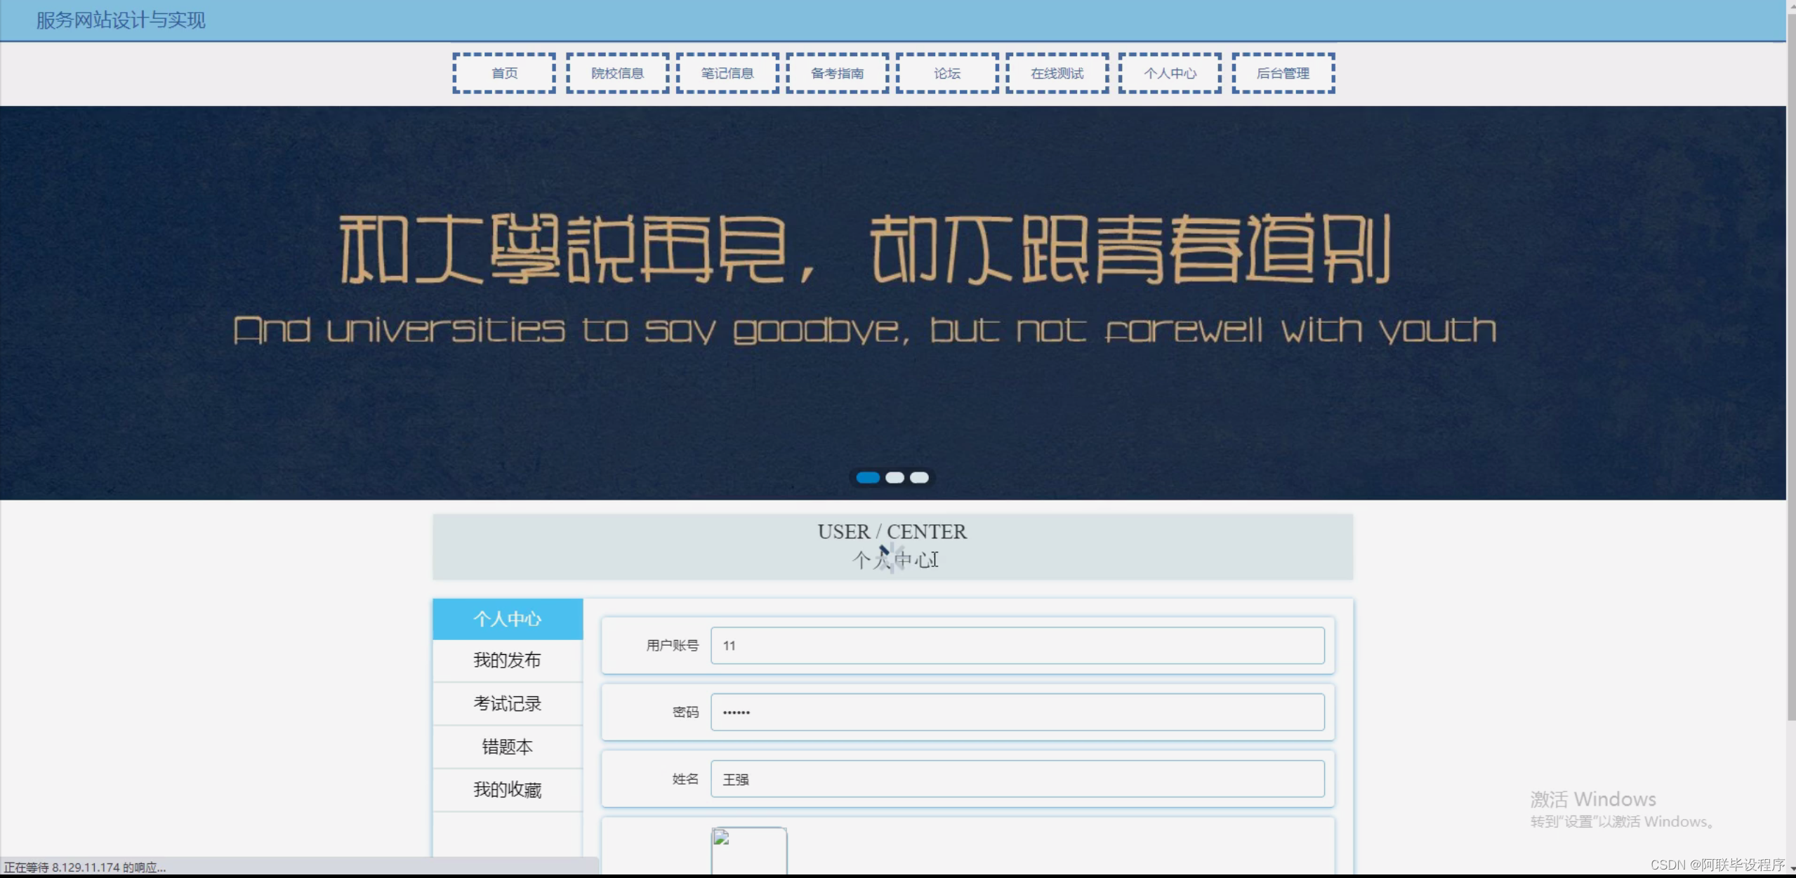
Task: Select the 我的发布 sidebar tab
Action: pyautogui.click(x=508, y=660)
